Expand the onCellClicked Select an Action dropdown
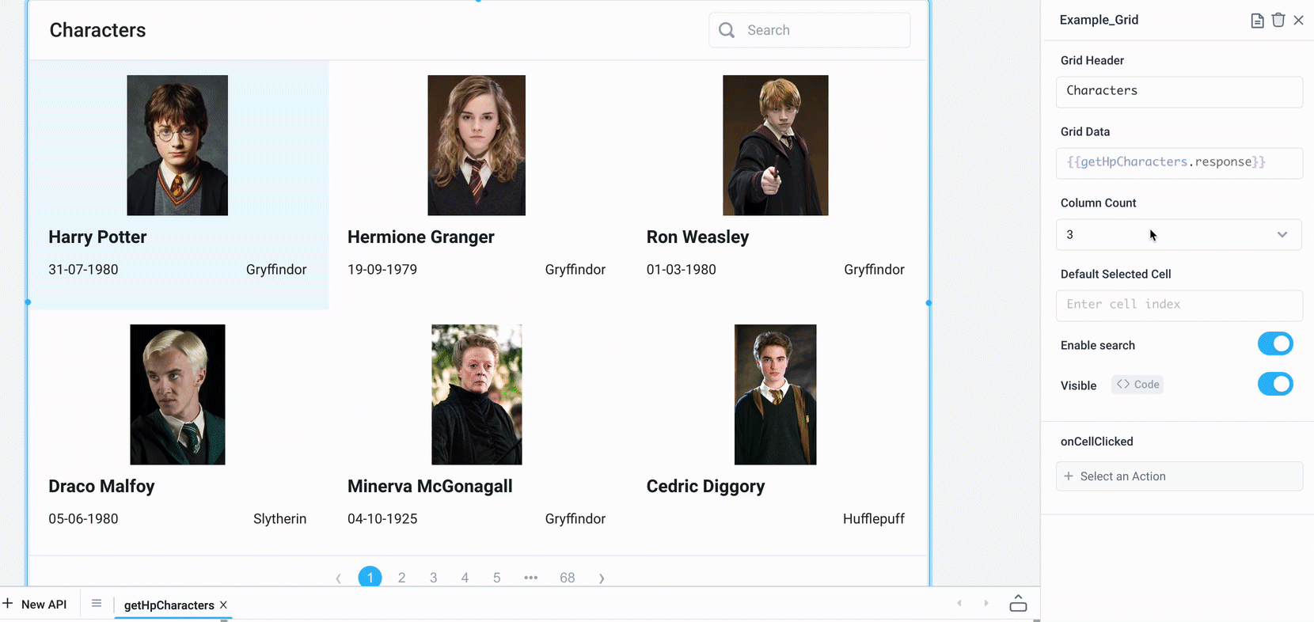Screen dimensions: 1314x622 [1178, 476]
